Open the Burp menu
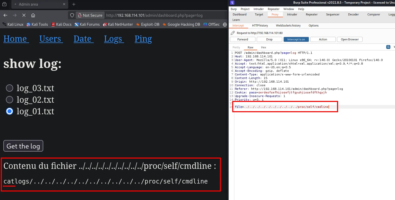Screen dimensions: 395x200 click(234, 9)
